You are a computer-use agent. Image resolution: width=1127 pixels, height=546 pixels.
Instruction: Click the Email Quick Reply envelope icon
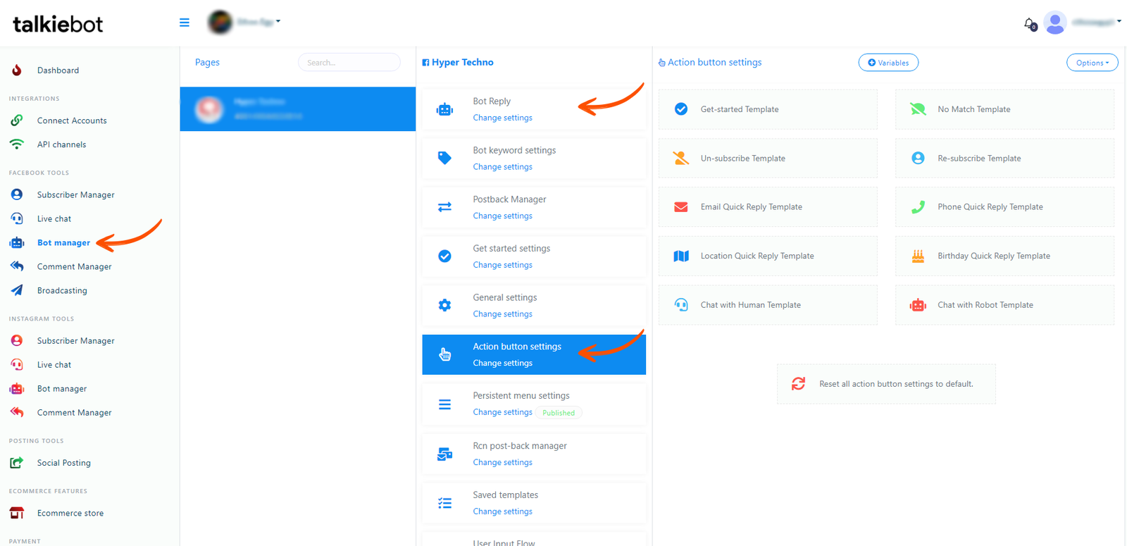(x=681, y=207)
